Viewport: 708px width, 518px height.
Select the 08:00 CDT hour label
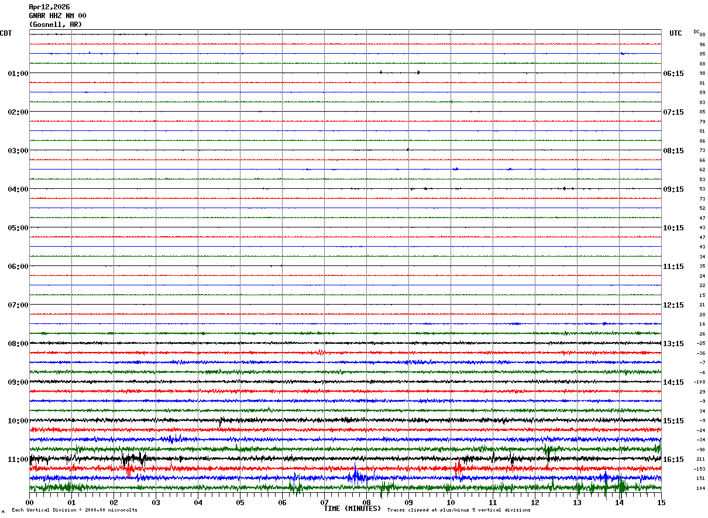click(x=18, y=344)
